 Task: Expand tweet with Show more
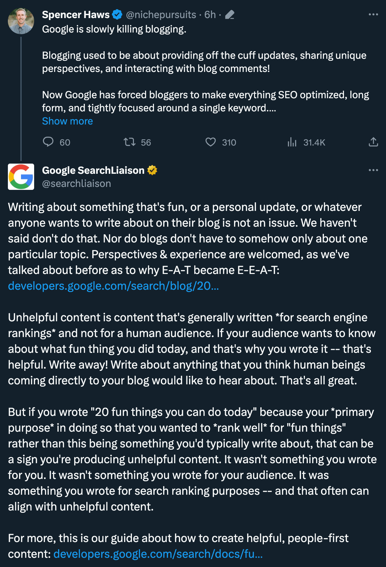(x=67, y=121)
